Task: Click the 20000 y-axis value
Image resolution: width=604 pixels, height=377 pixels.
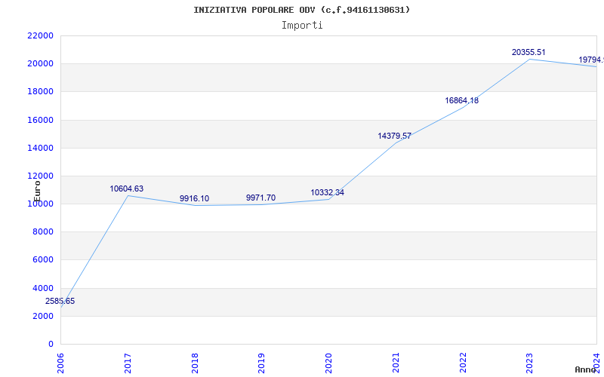Action: (x=41, y=63)
